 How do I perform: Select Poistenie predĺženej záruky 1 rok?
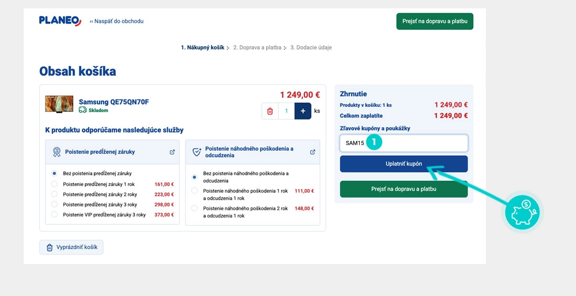tap(54, 184)
